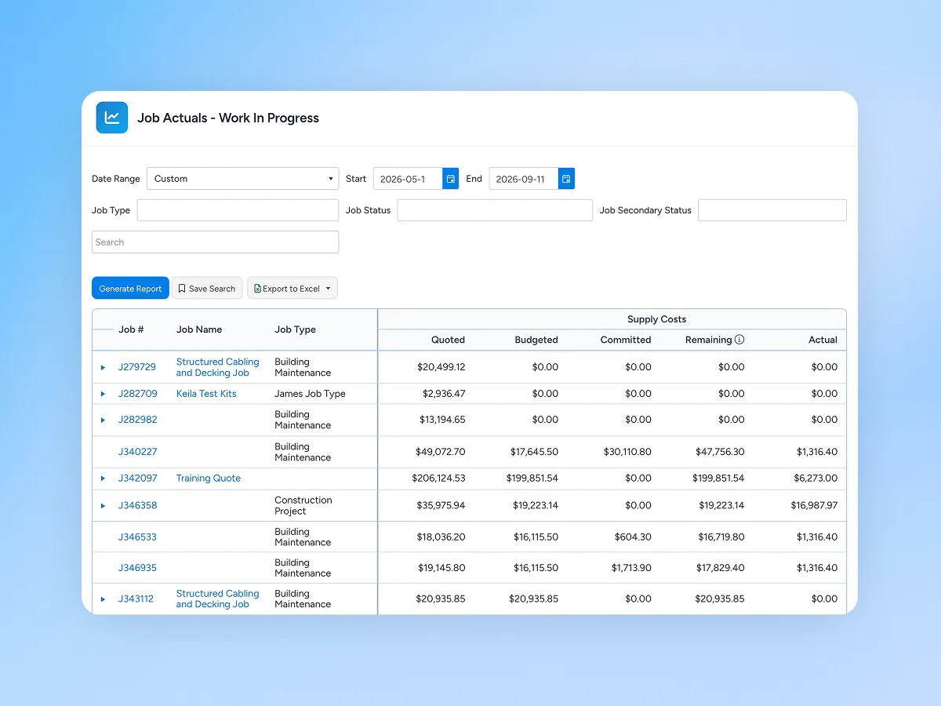Viewport: 941px width, 706px height.
Task: Click the Actual column header
Action: [823, 340]
